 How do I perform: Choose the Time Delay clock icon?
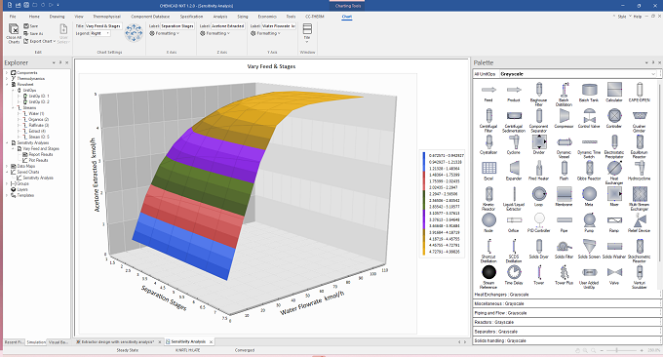(x=514, y=272)
